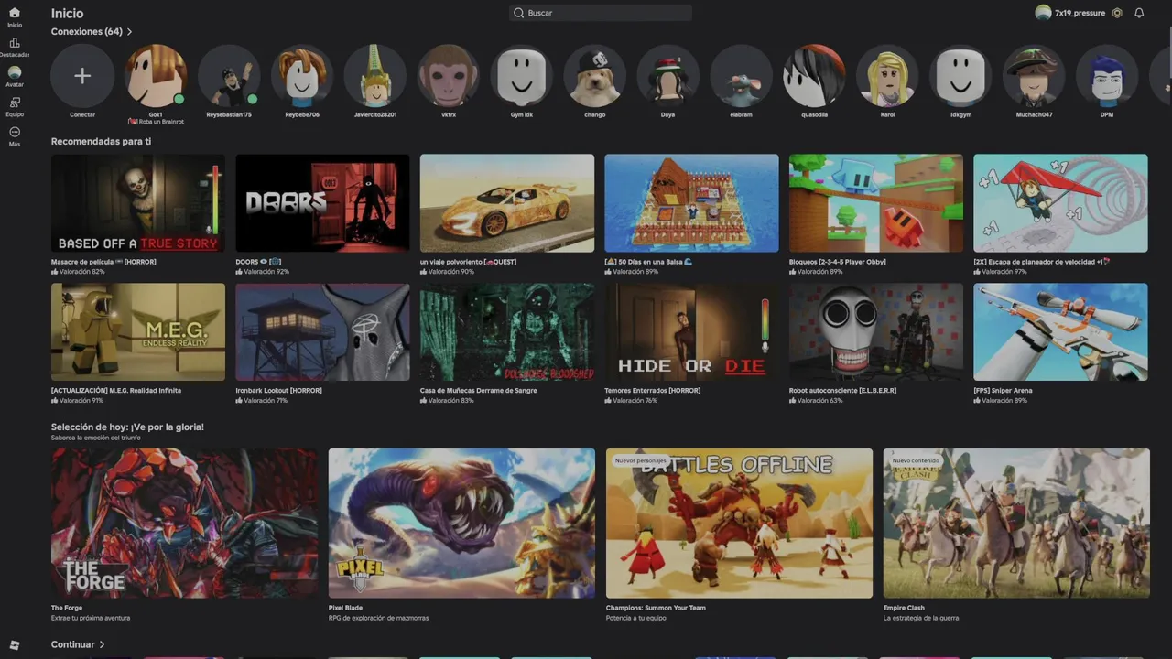The image size is (1172, 659).
Task: Click the Conectar plus button
Action: [82, 76]
